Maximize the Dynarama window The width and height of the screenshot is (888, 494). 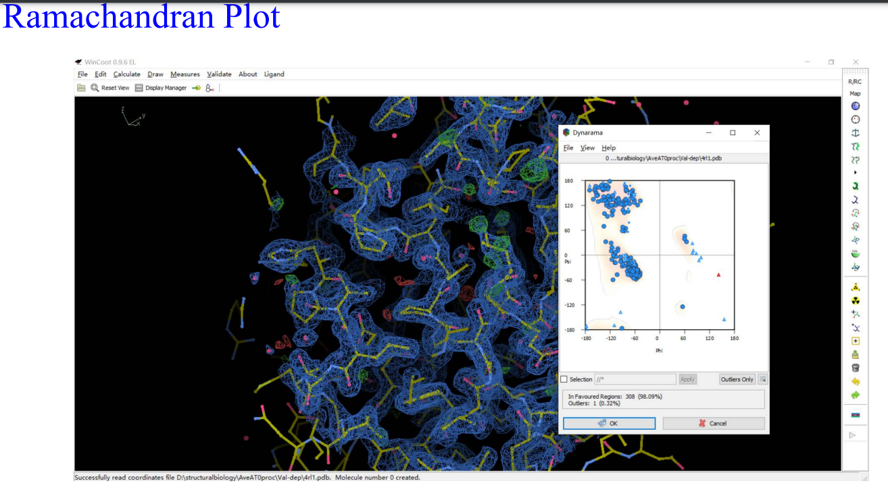click(x=733, y=132)
